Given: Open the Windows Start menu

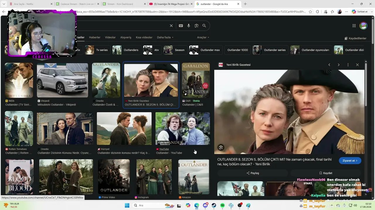Looking at the screenshot, I should [x=127, y=205].
